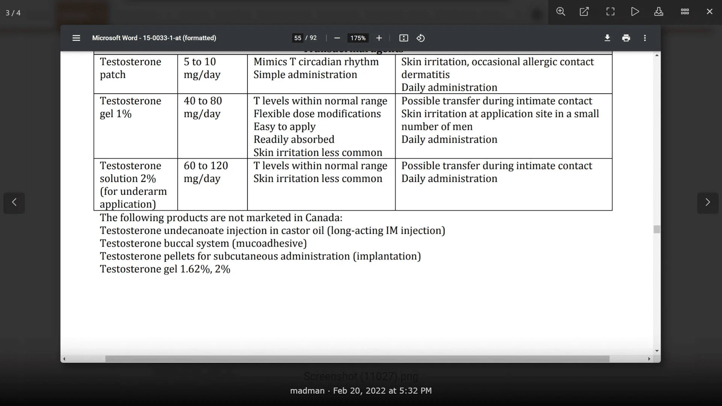The image size is (722, 406).
Task: Navigate to next page arrow
Action: coord(708,202)
